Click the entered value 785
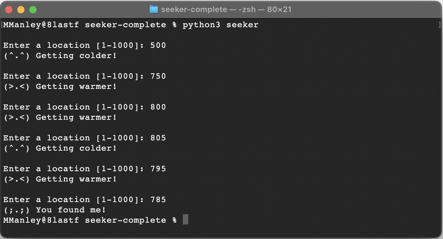Viewport: 443px width, 239px height. 158,199
